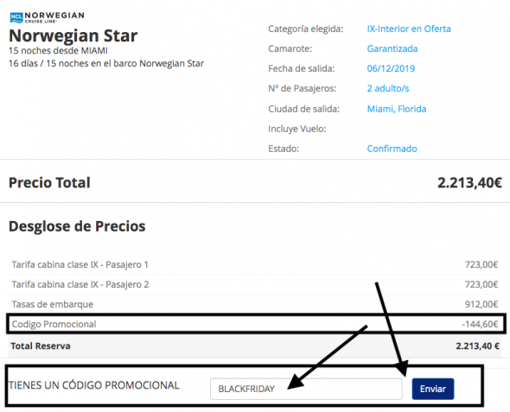
Task: Click the Enviar button
Action: click(x=432, y=389)
